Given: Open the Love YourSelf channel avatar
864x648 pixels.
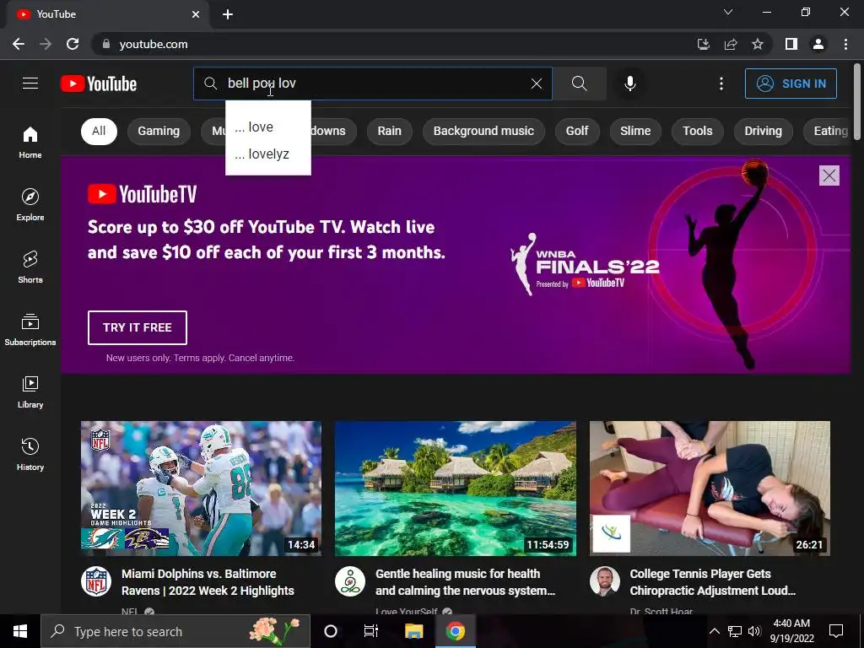Looking at the screenshot, I should click(350, 581).
